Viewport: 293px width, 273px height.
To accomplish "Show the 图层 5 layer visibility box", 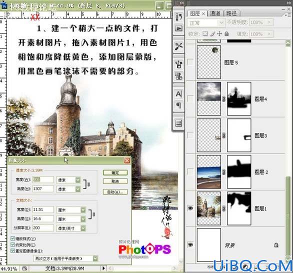I will point(190,62).
